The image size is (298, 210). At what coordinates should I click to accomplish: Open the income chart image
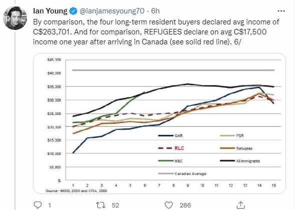pyautogui.click(x=159, y=124)
